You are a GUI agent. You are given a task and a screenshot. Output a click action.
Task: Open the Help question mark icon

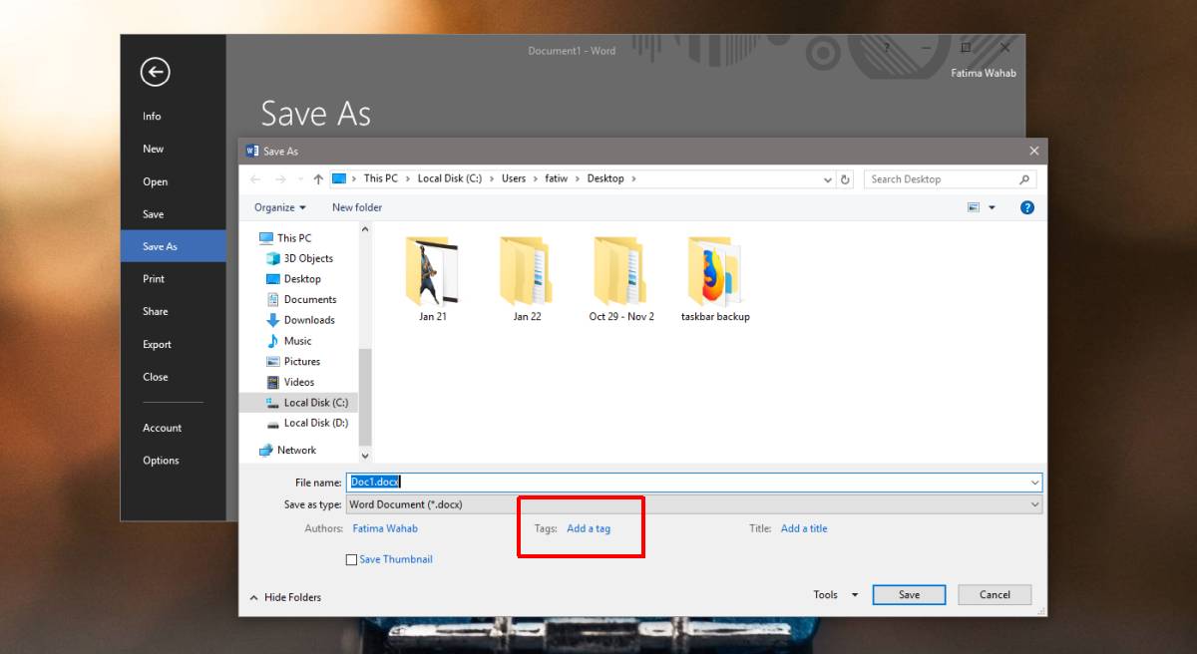click(1027, 207)
